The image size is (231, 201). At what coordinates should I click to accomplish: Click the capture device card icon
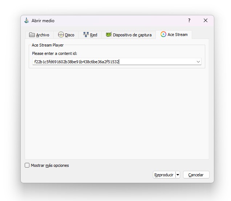click(109, 35)
